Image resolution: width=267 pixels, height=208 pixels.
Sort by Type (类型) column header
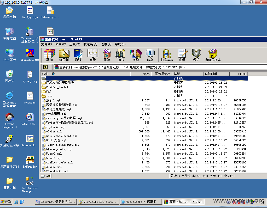tap(188, 74)
